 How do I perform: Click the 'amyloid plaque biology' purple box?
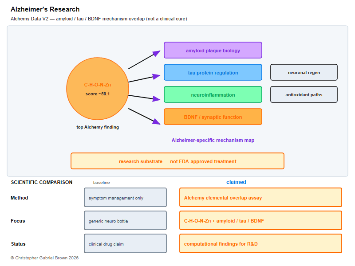(213, 50)
